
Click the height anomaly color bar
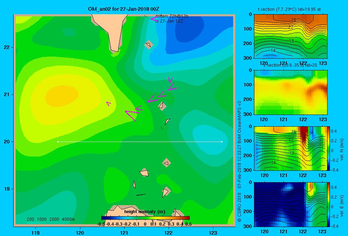[x=145, y=218]
